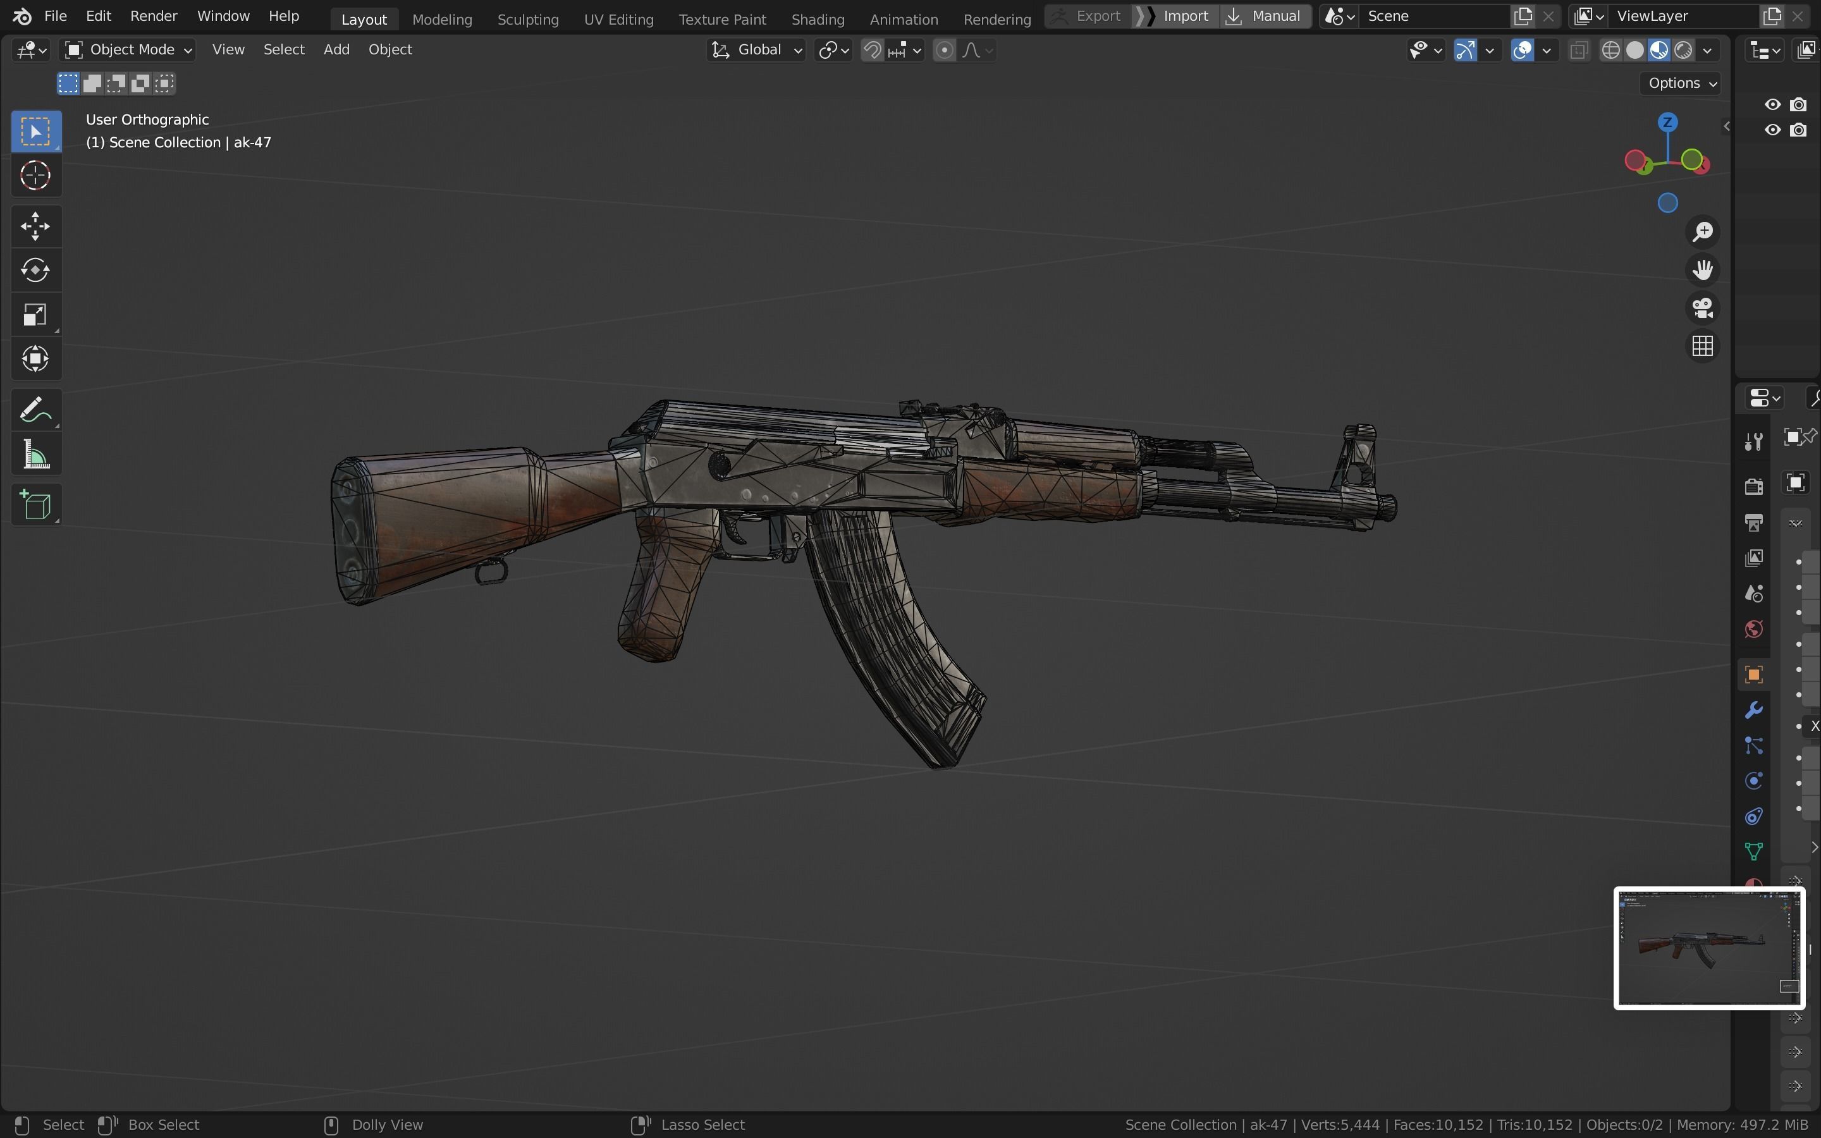
Task: Select the Move tool
Action: click(x=35, y=226)
